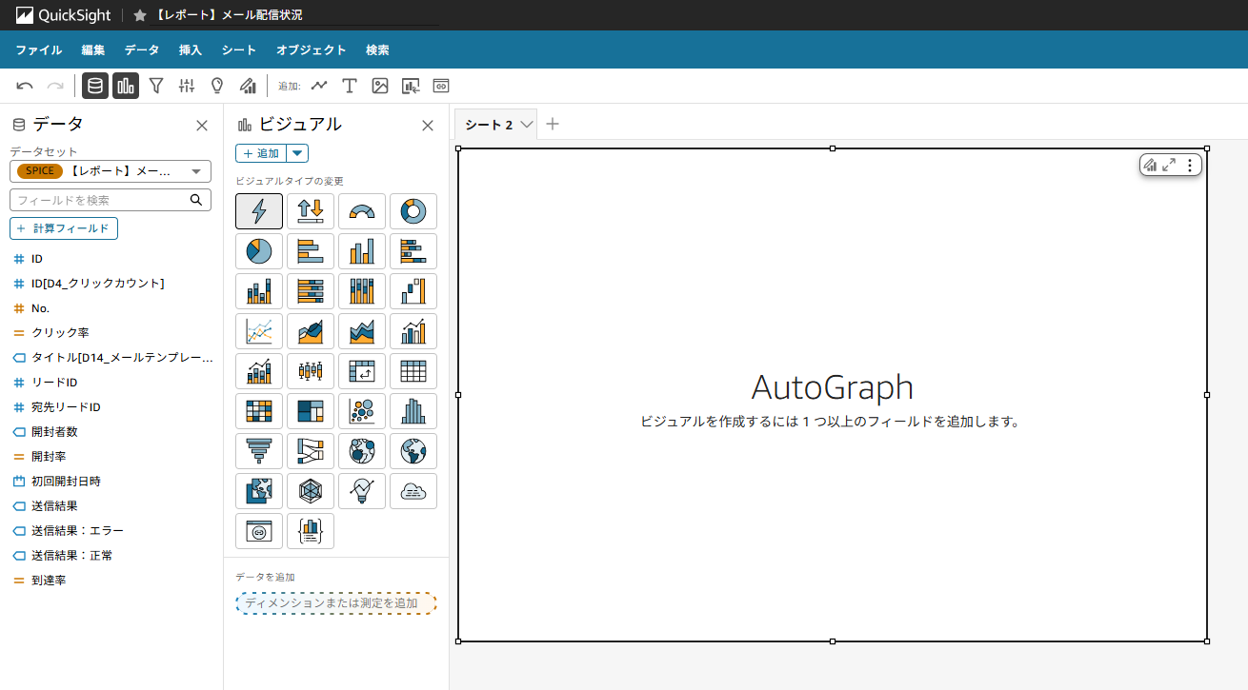Select the Line chart visual type

259,331
